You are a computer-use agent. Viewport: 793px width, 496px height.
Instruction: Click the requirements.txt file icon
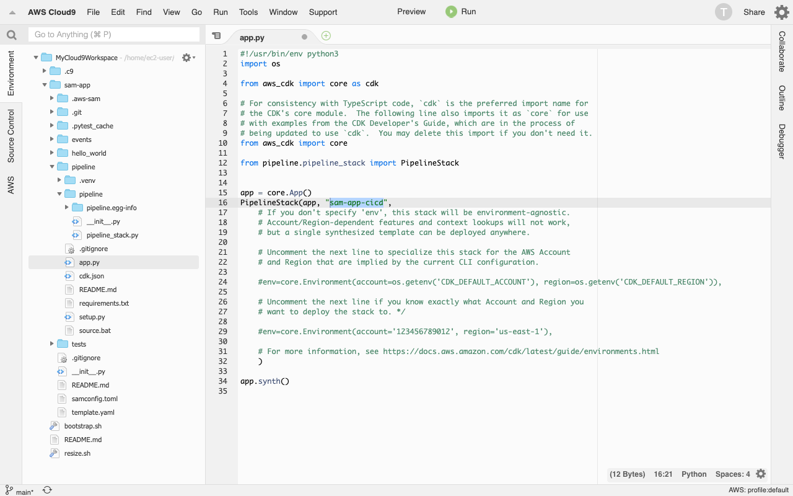click(x=69, y=303)
